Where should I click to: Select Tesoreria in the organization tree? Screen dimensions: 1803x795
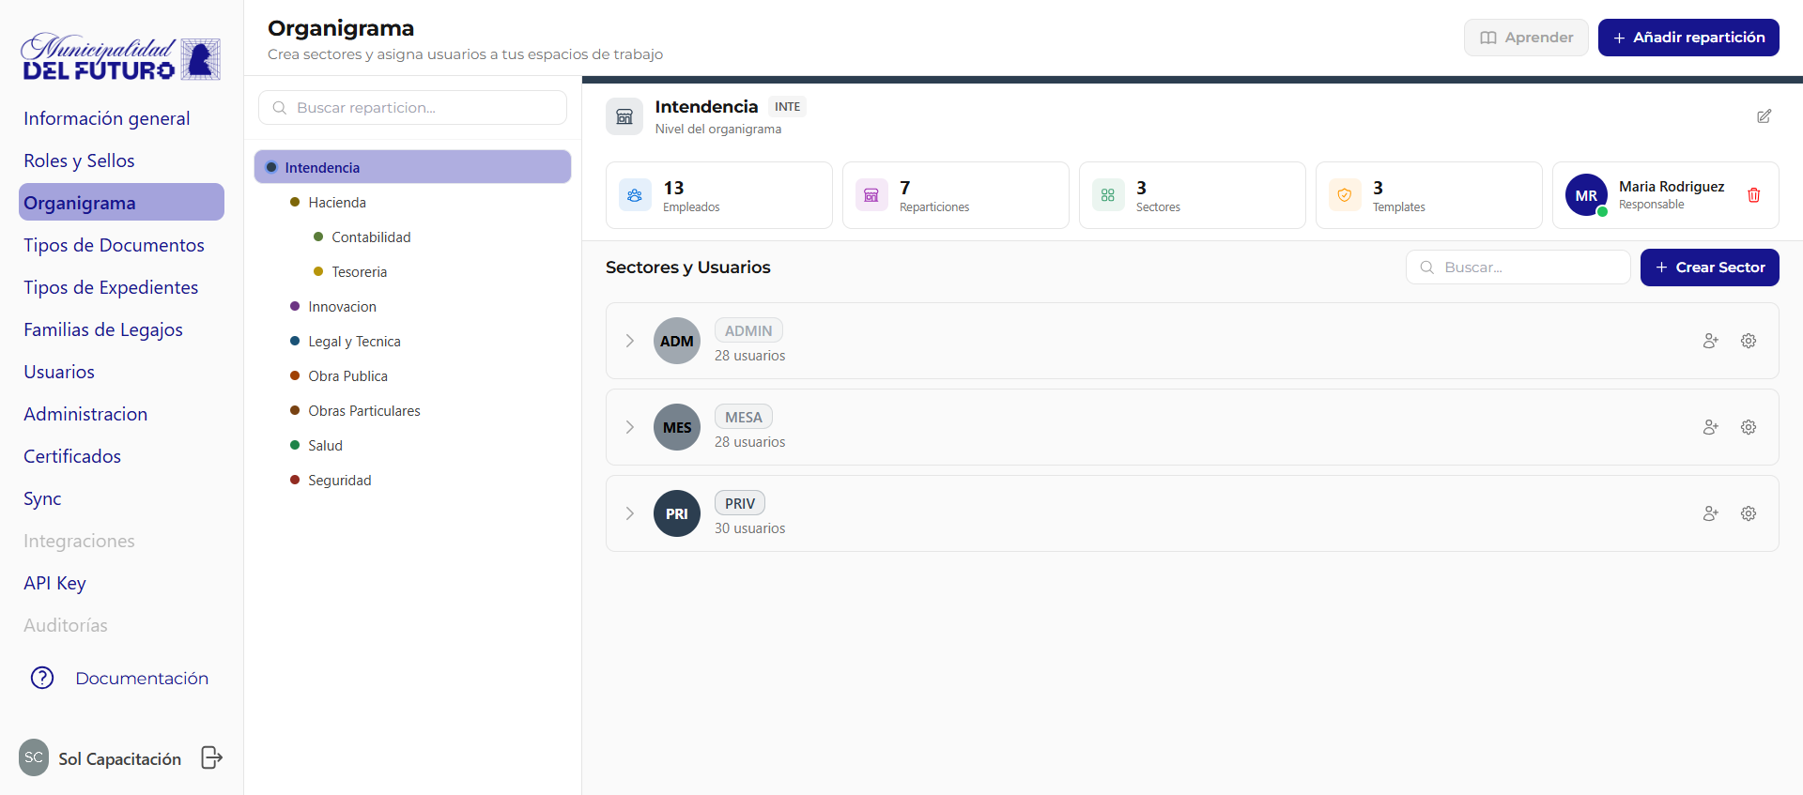[x=359, y=272]
